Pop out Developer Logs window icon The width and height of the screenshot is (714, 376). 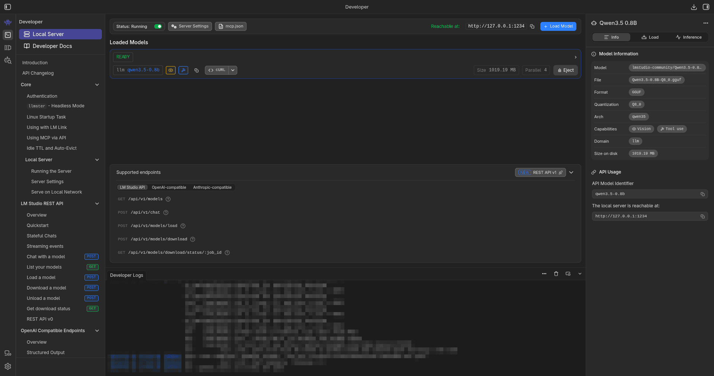point(568,274)
